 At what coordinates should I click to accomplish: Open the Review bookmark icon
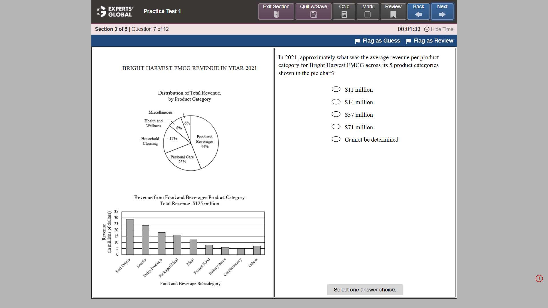pos(393,15)
